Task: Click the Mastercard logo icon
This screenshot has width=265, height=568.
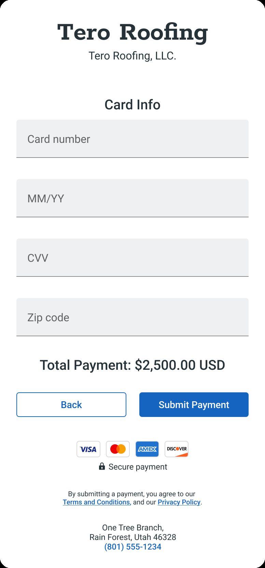Action: click(118, 449)
